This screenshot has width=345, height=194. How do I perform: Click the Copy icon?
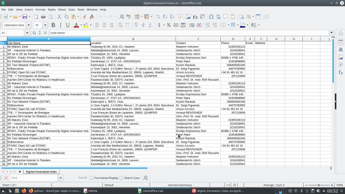point(66,17)
